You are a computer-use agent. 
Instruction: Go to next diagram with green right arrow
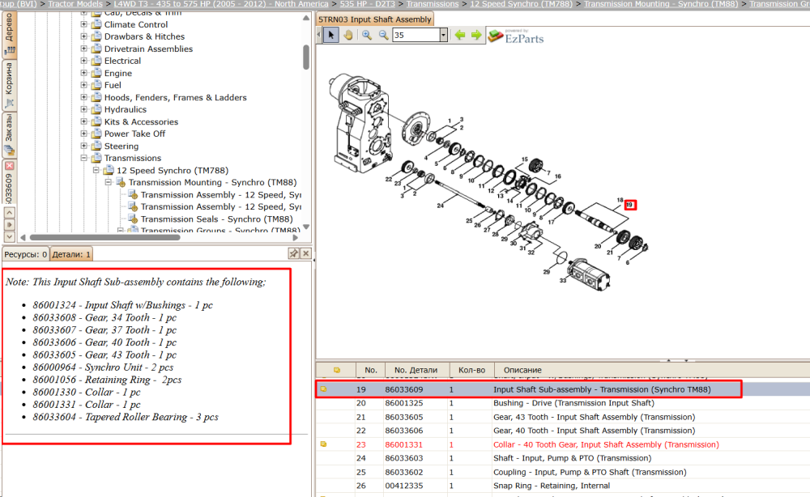click(x=476, y=35)
